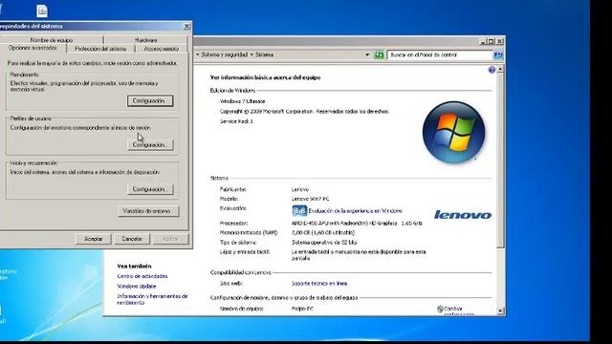Click address bar refresh icon
The image size is (612, 344).
[379, 55]
